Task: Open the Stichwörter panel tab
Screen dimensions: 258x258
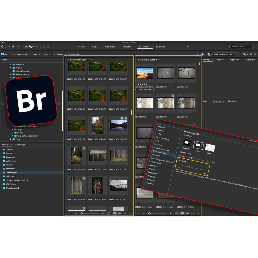Action: [232, 101]
